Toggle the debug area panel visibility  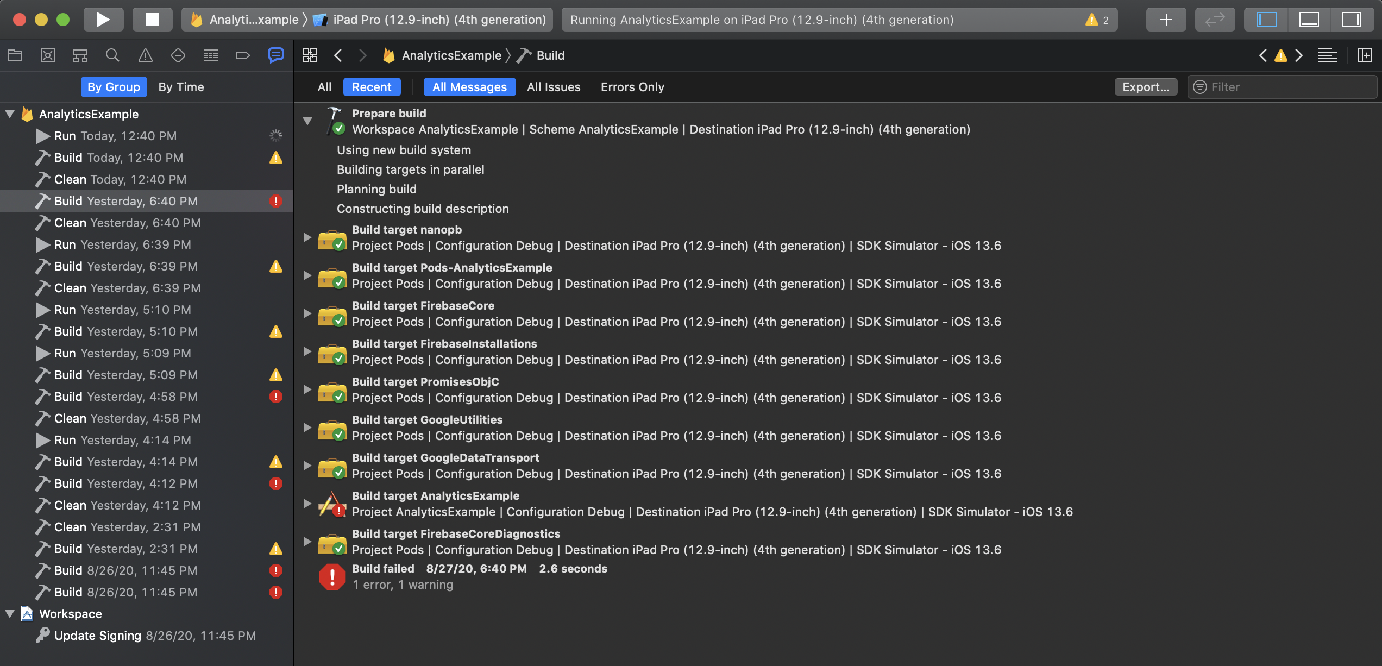tap(1309, 19)
